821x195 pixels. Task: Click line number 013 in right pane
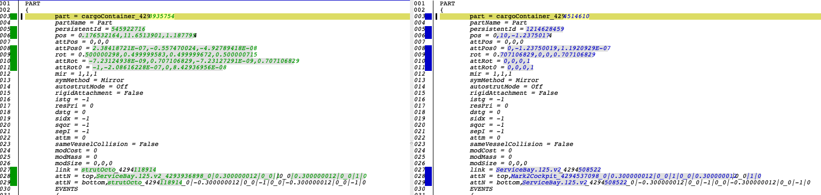[x=420, y=80]
